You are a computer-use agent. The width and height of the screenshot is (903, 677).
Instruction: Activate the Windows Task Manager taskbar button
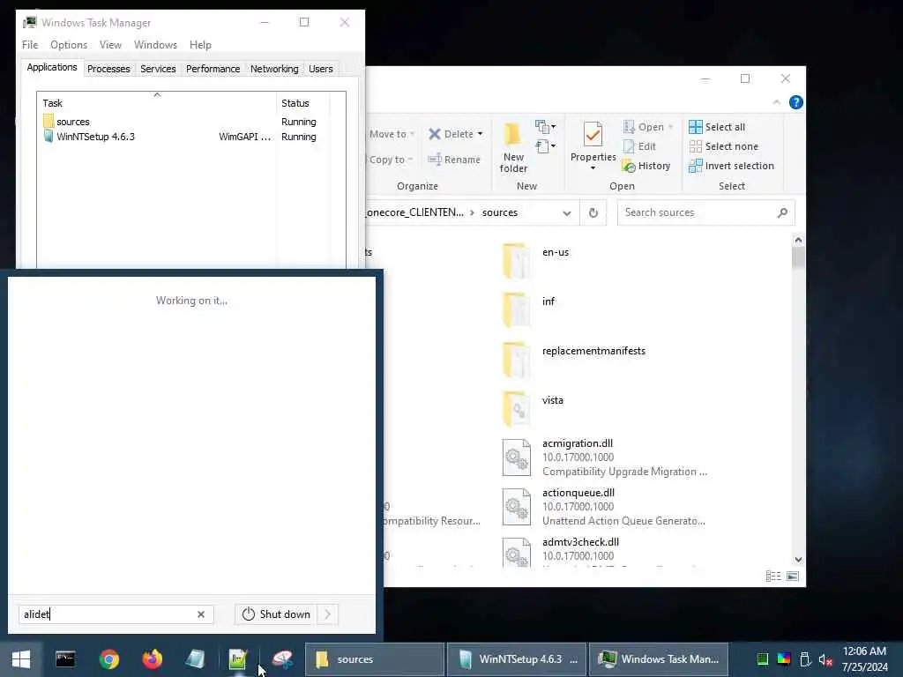pos(659,659)
